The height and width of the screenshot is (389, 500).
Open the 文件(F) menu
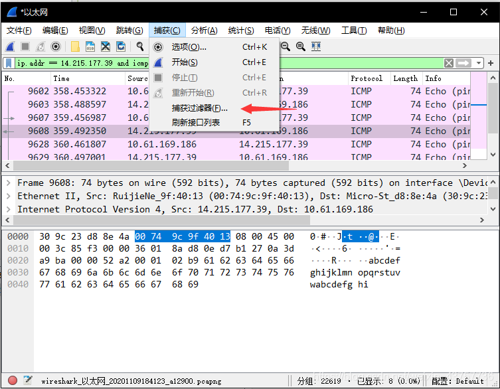click(x=19, y=31)
